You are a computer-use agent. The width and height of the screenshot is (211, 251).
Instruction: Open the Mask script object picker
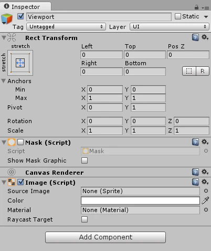pos(206,151)
